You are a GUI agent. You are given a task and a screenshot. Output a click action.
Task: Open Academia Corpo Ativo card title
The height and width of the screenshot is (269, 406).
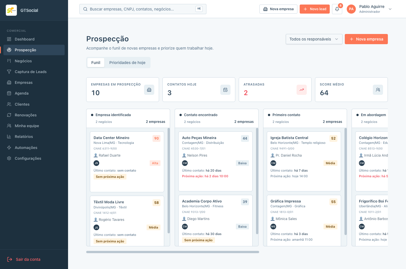(x=202, y=201)
